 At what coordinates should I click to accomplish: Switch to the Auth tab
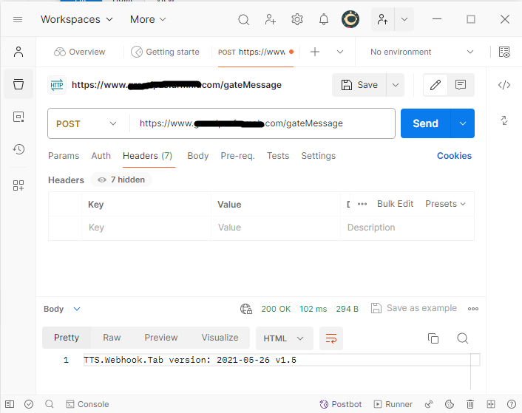(x=101, y=156)
